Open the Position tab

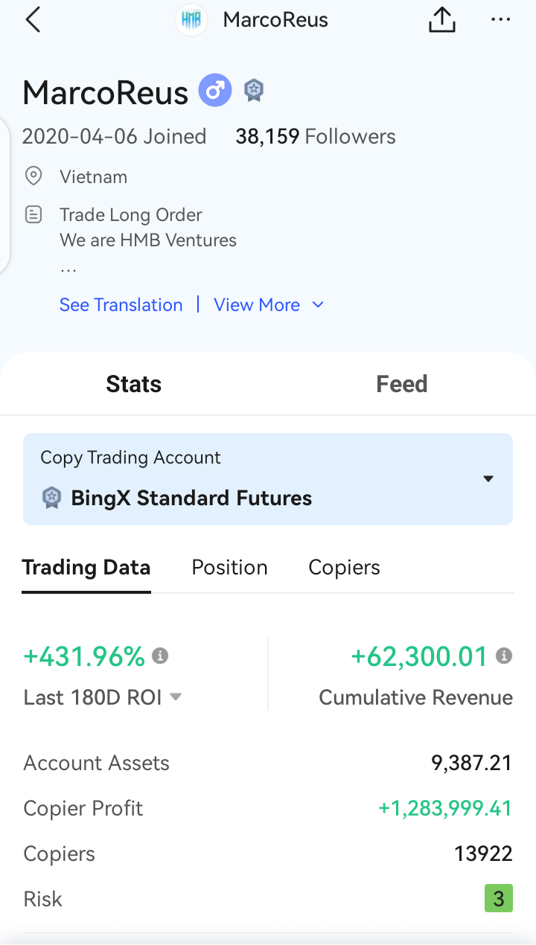click(229, 568)
